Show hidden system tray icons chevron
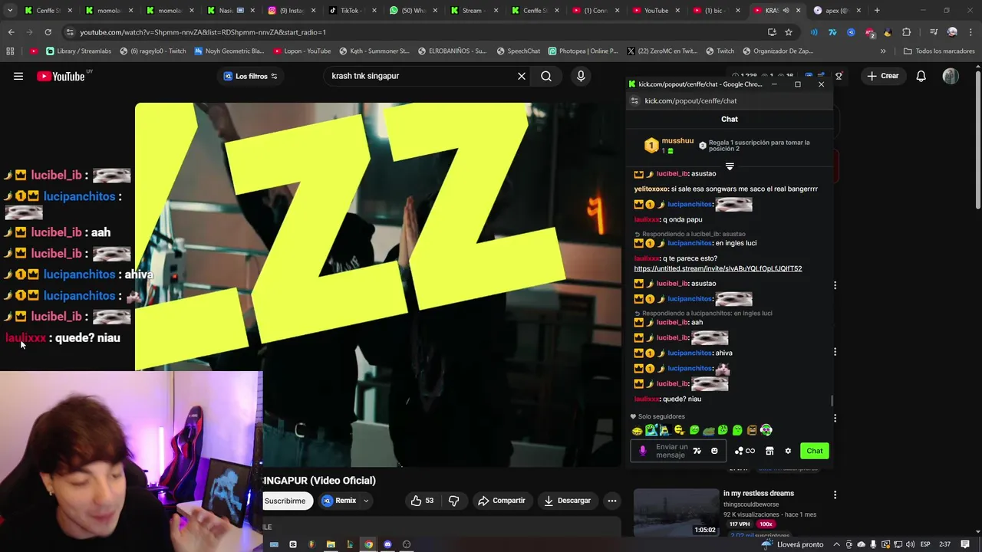This screenshot has height=552, width=982. pyautogui.click(x=836, y=544)
